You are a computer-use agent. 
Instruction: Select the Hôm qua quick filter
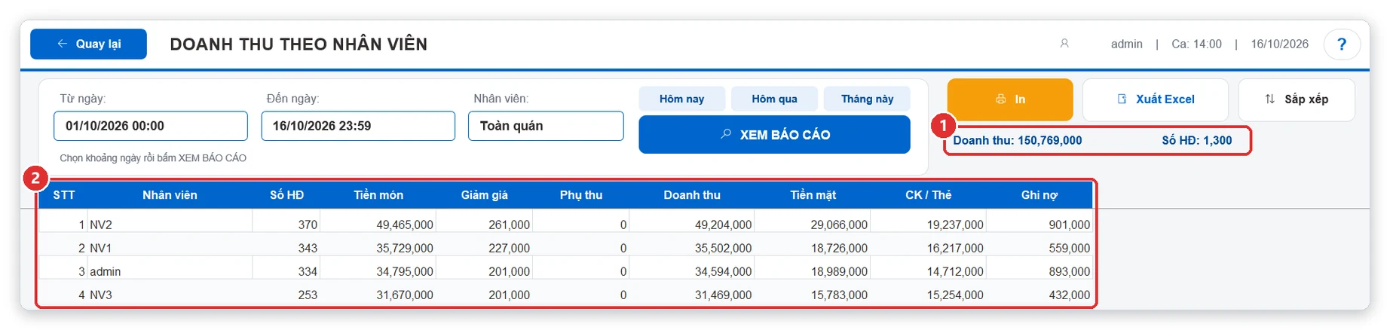click(774, 99)
